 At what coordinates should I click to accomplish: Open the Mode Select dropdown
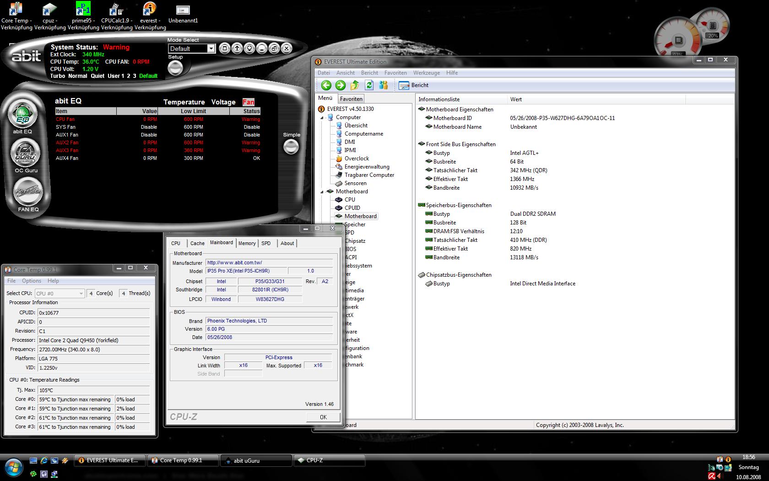tap(211, 49)
